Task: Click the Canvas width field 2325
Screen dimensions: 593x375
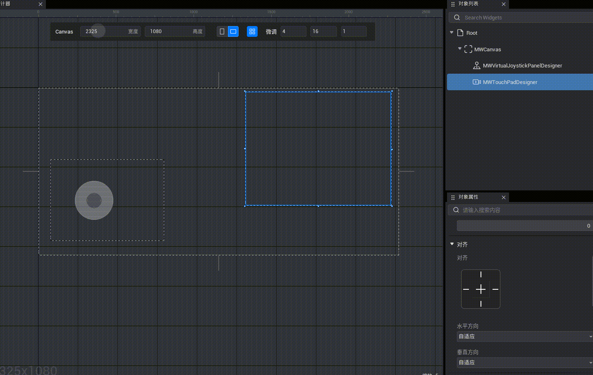Action: point(110,31)
